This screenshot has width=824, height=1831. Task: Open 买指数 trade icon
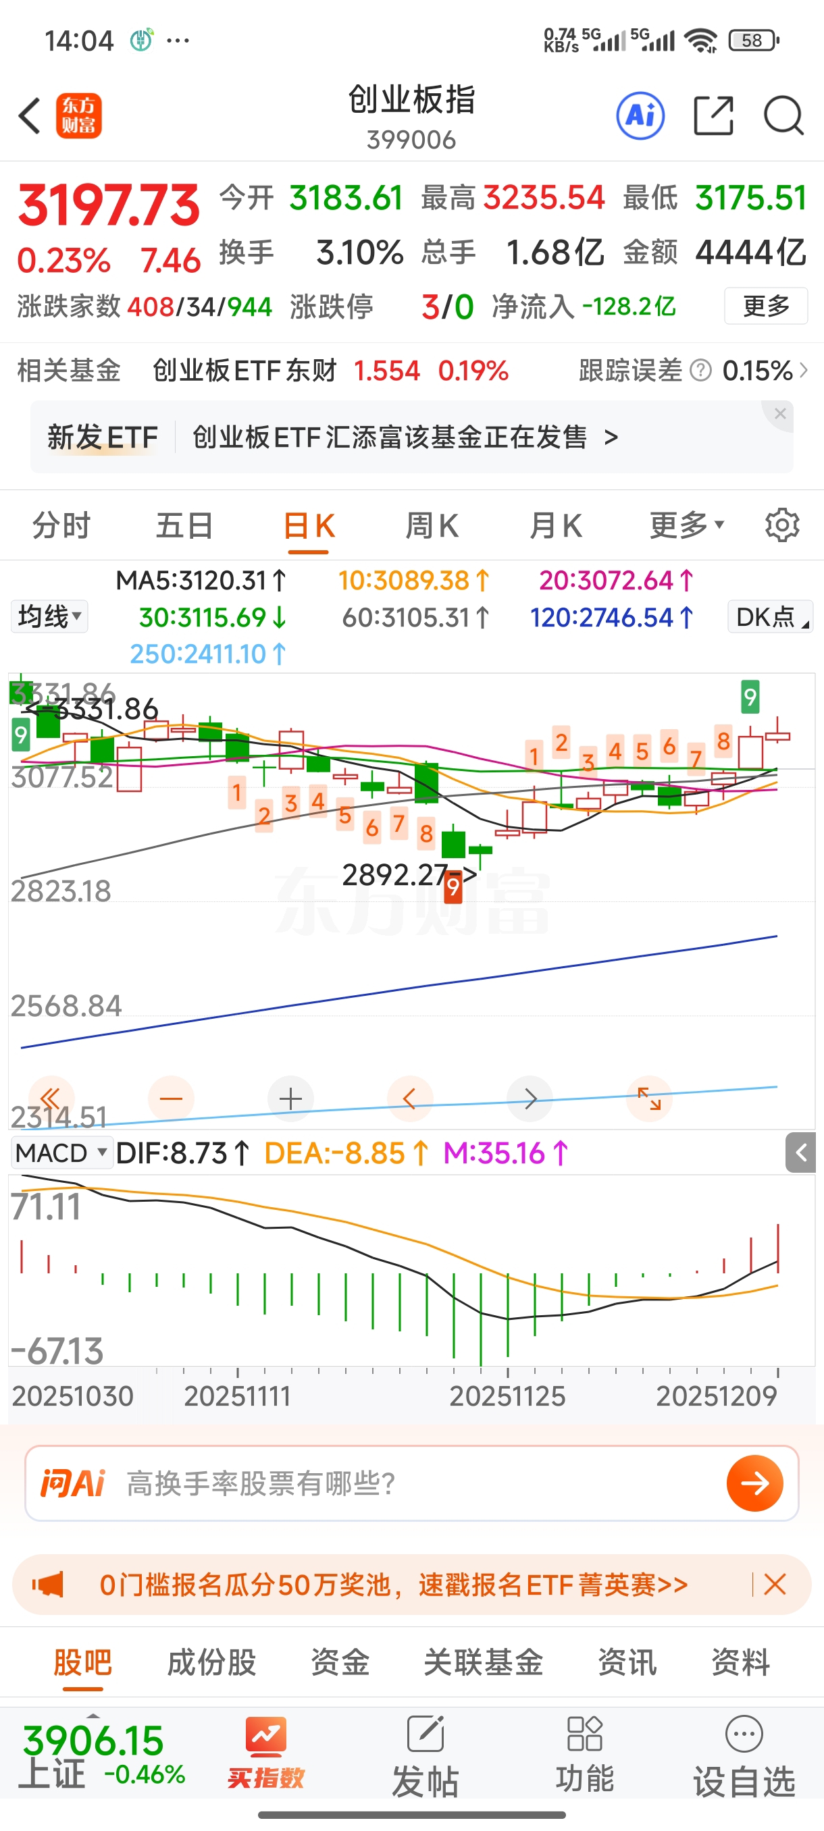(x=266, y=1753)
